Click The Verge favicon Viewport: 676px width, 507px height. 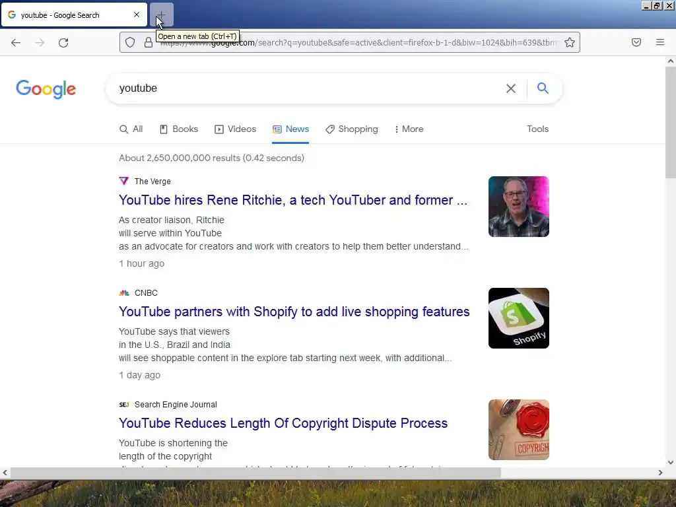[x=123, y=181]
